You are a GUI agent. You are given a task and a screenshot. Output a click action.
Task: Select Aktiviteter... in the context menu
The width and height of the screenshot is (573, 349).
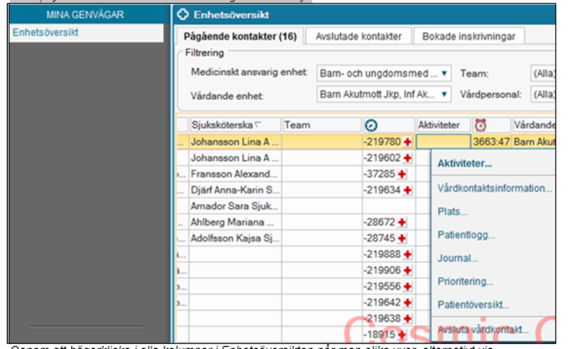coord(464,164)
